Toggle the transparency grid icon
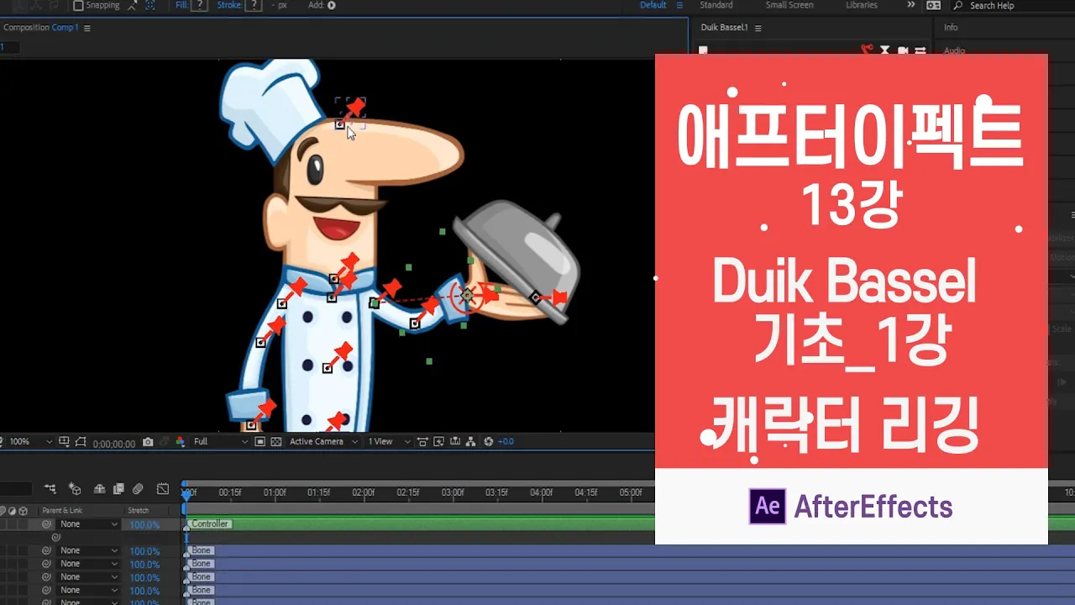Screen dimensions: 1075x605 275,441
